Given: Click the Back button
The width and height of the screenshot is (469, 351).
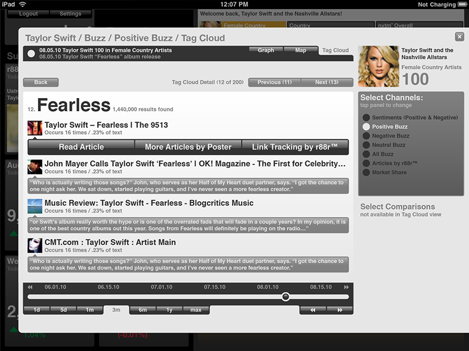Looking at the screenshot, I should pos(41,82).
